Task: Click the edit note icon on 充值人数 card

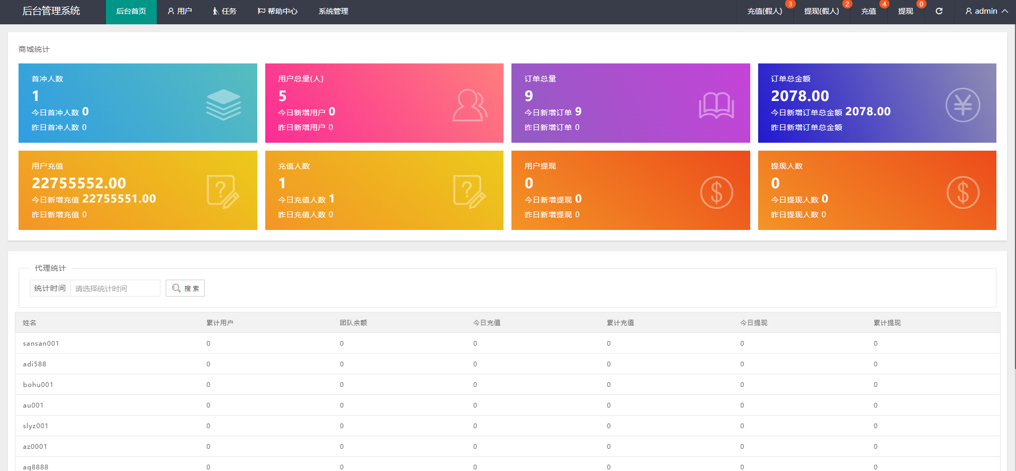Action: [469, 191]
